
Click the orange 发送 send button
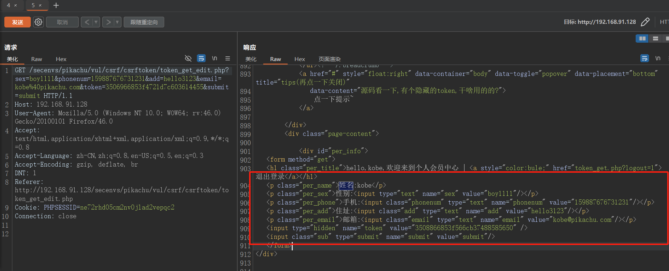tap(17, 22)
